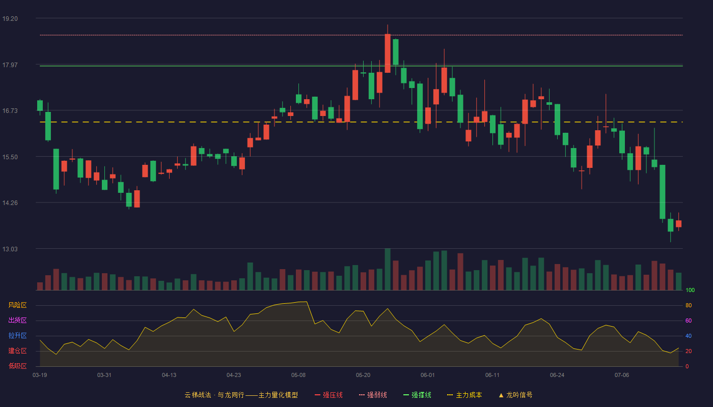Click the 40 value on the indicator axis

[x=689, y=336]
